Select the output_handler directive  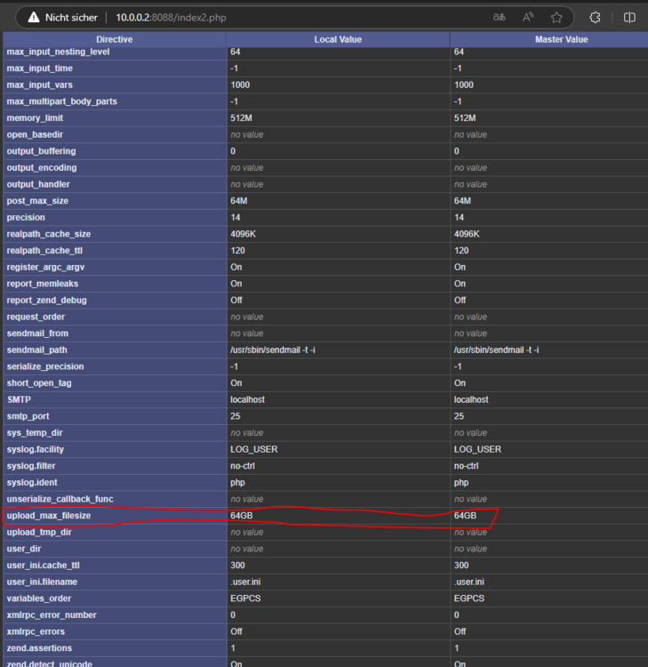[x=38, y=184]
